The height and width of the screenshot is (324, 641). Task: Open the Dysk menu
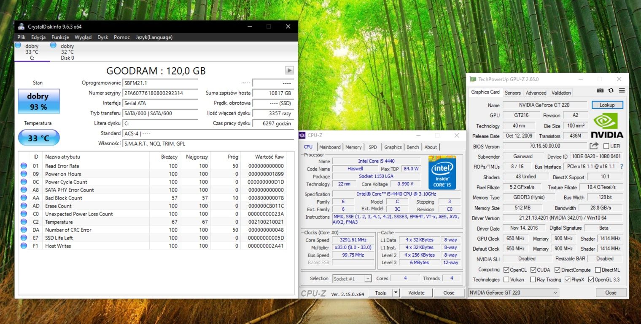click(x=103, y=37)
